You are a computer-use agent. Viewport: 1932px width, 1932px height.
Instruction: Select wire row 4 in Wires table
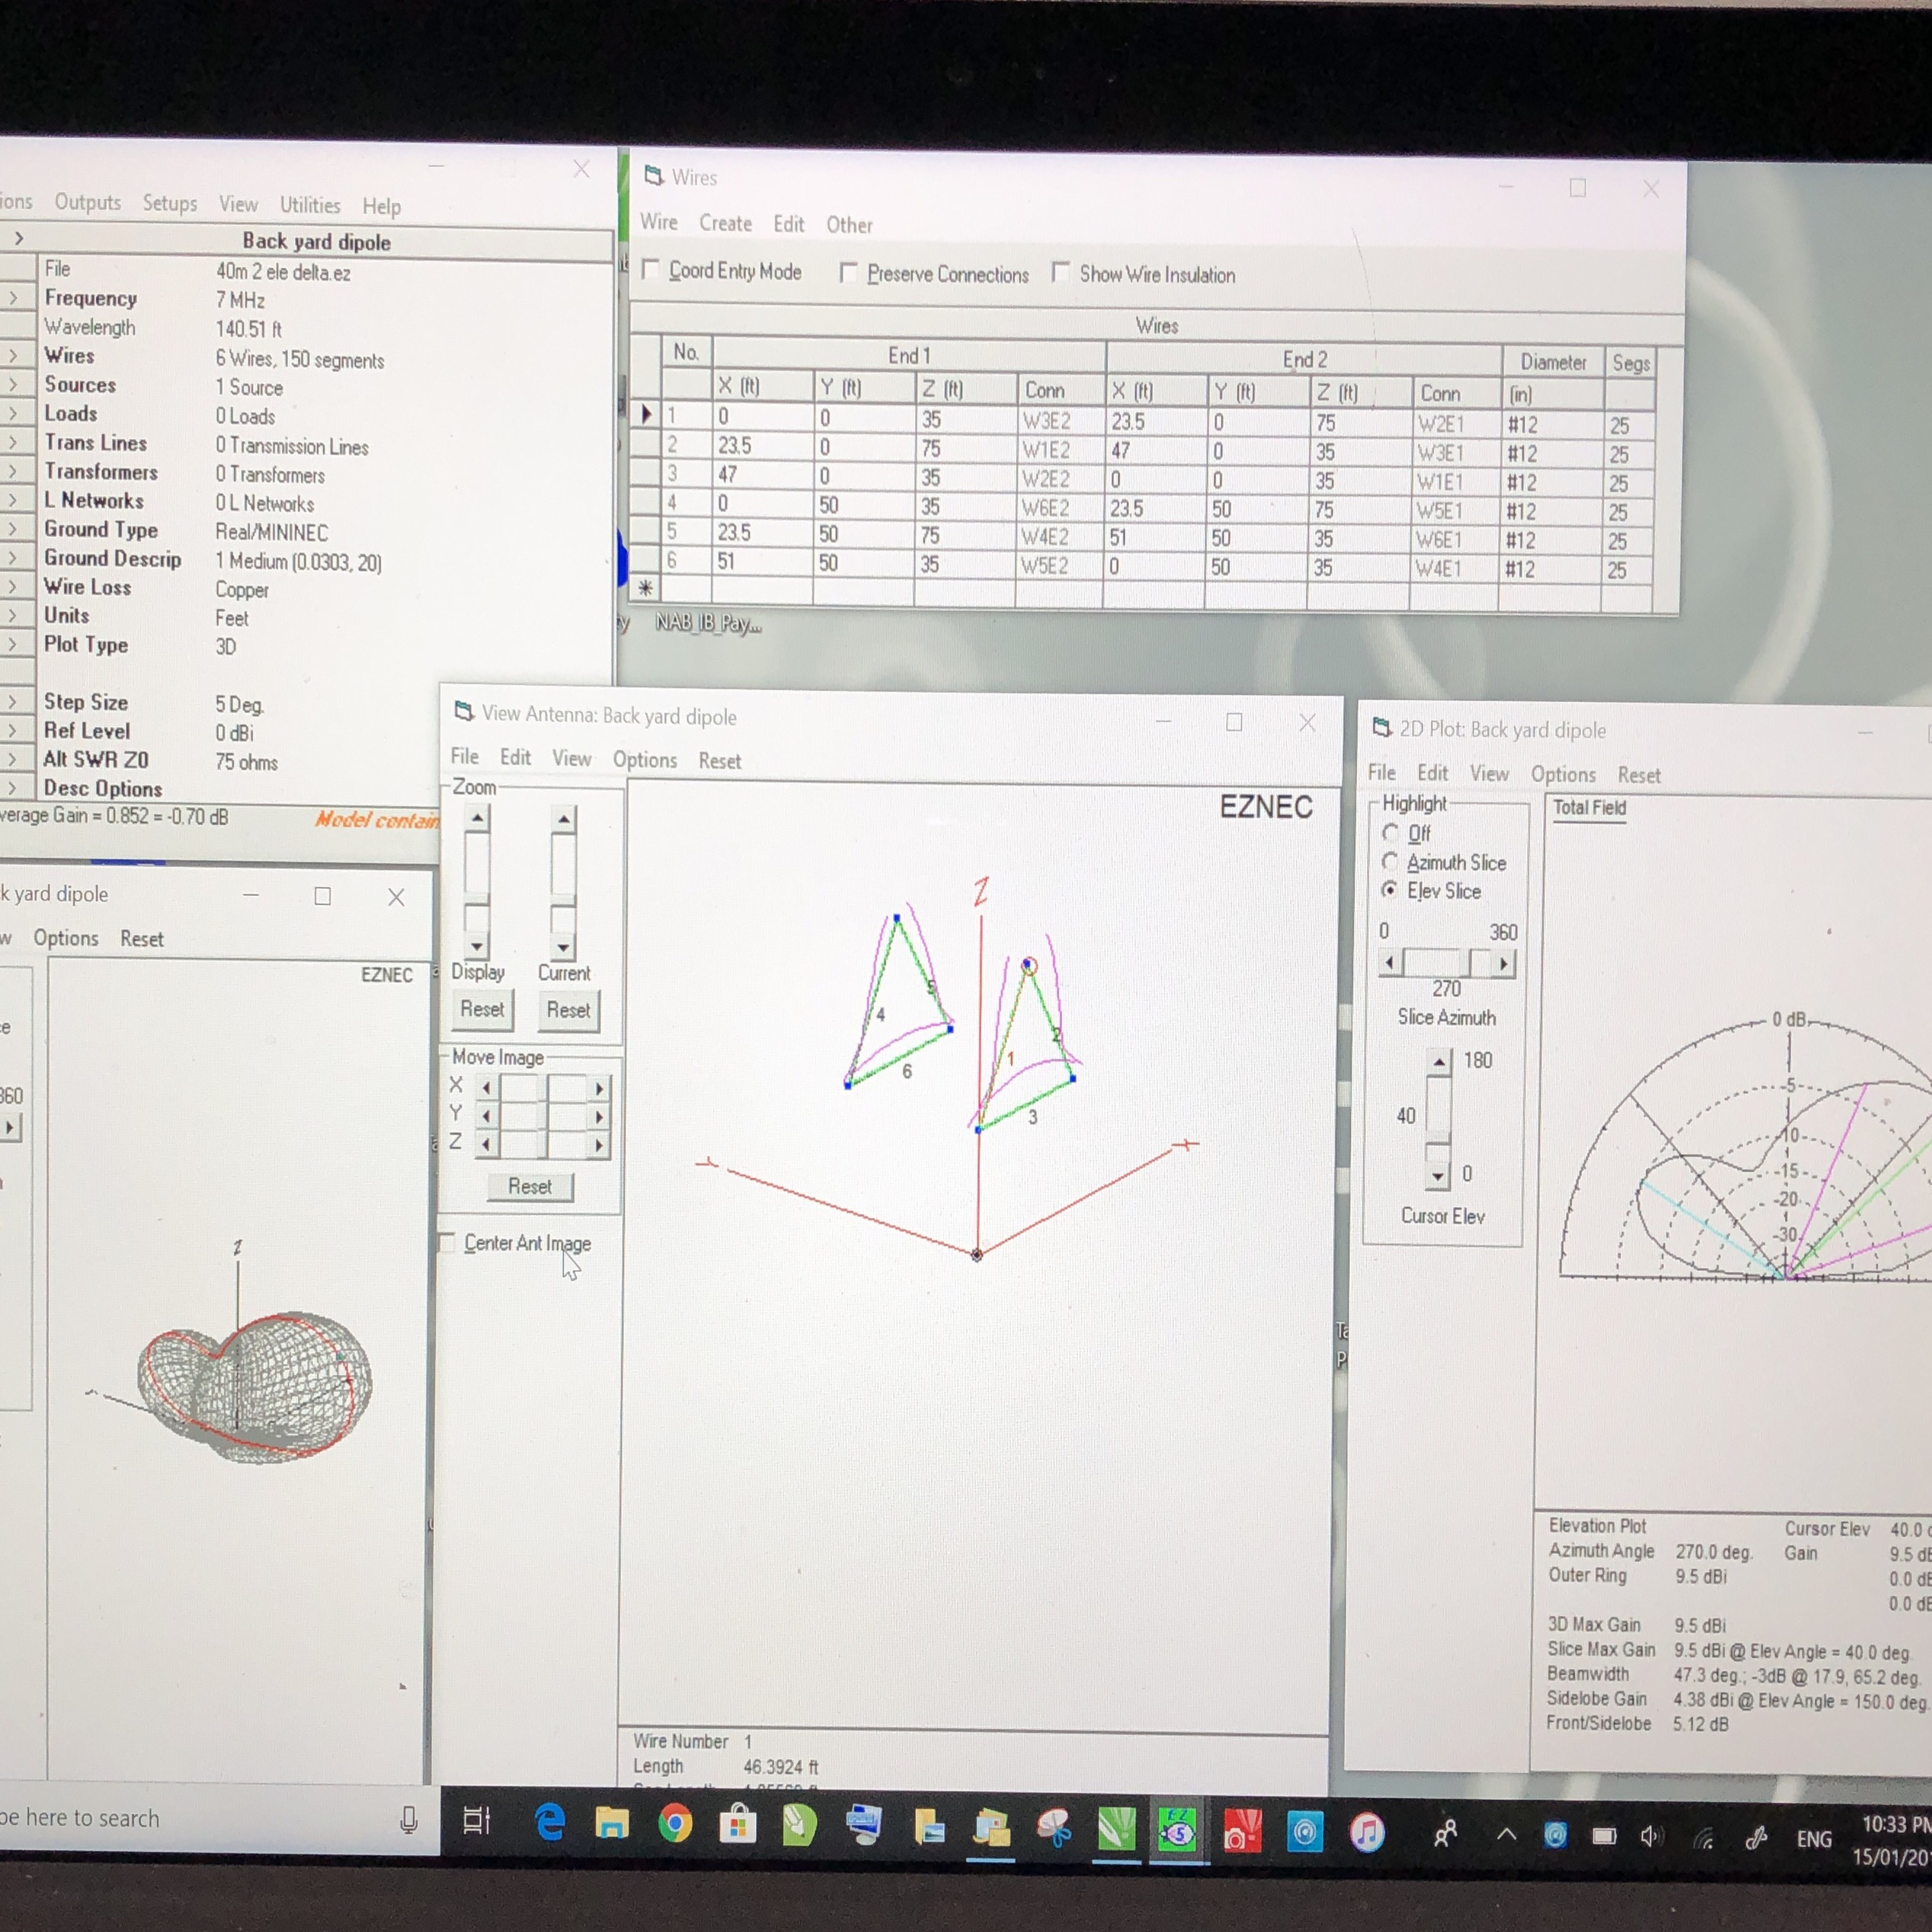(x=646, y=502)
